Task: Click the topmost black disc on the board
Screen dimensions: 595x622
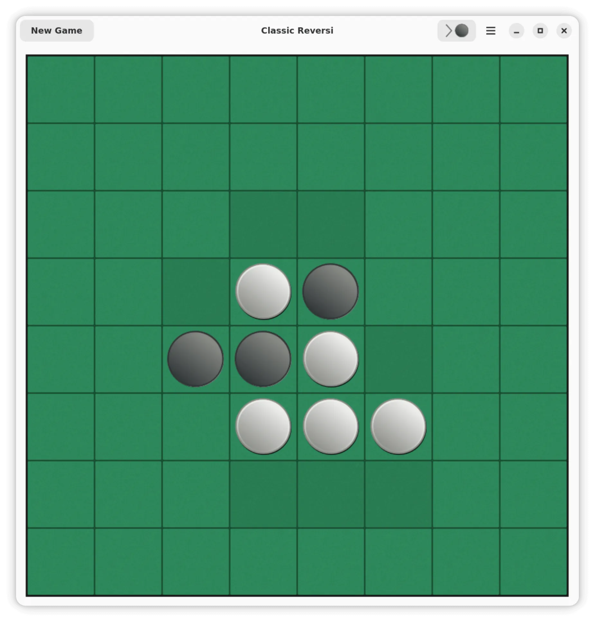Action: click(x=330, y=292)
